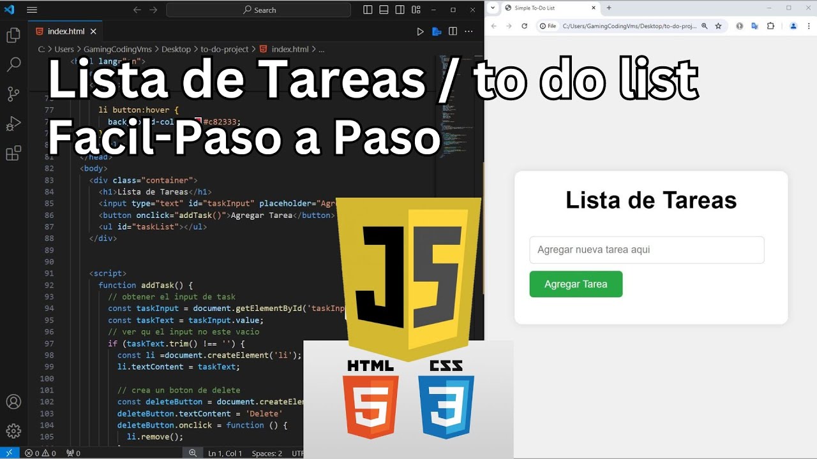Select the GamingCodingVms breadcrumb segment
This screenshot has height=459, width=817.
pyautogui.click(x=117, y=49)
